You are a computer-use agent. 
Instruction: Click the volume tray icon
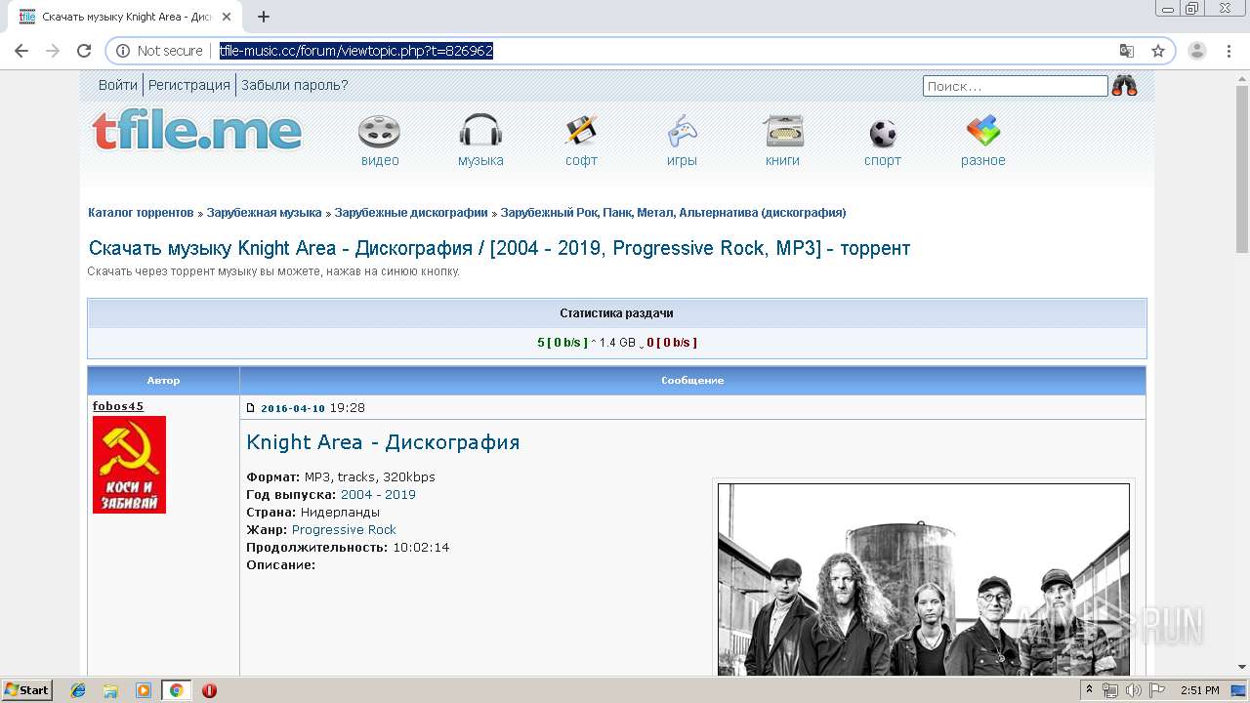[x=1134, y=690]
